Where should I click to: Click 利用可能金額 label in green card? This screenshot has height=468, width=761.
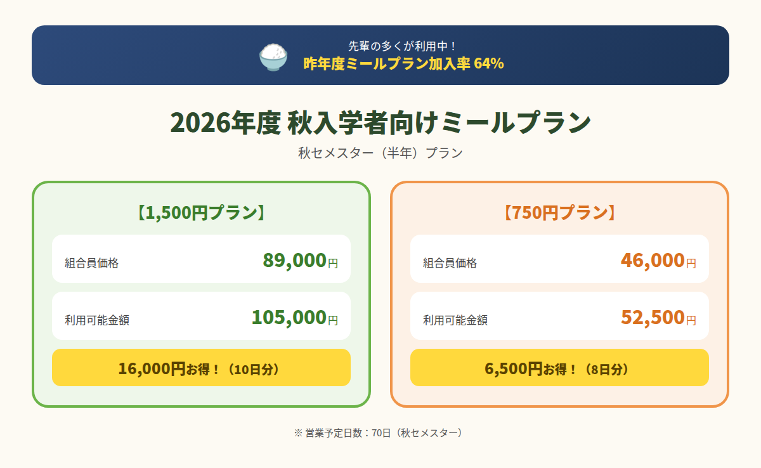pyautogui.click(x=97, y=320)
